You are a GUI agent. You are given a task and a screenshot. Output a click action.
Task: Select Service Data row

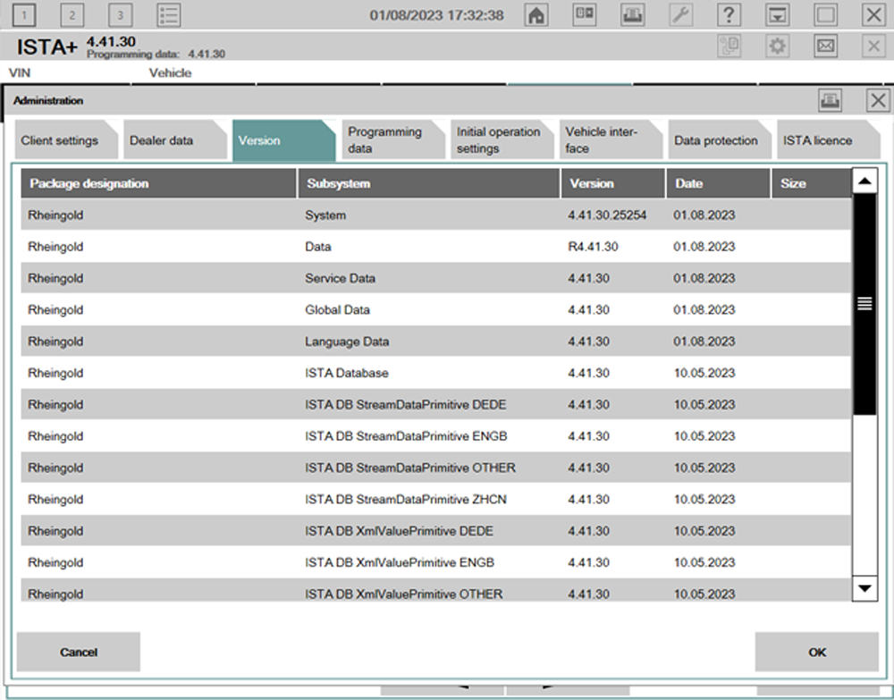[x=436, y=278]
